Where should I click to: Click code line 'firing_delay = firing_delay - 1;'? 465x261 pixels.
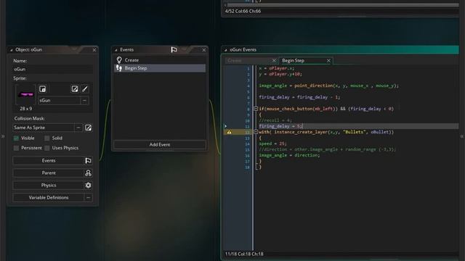299,97
